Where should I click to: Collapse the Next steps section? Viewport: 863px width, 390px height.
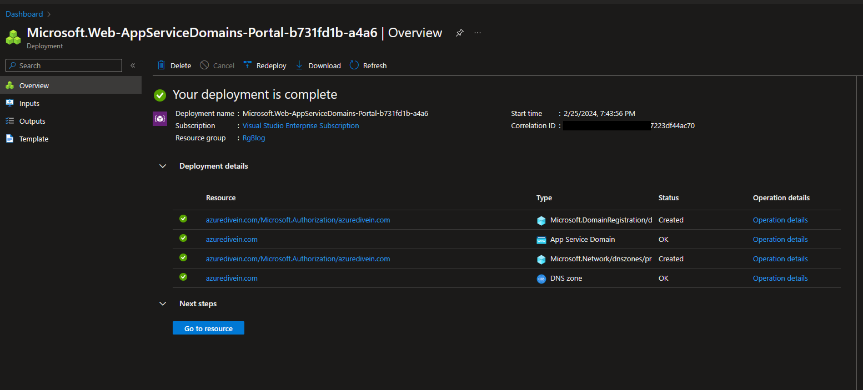[x=163, y=303]
